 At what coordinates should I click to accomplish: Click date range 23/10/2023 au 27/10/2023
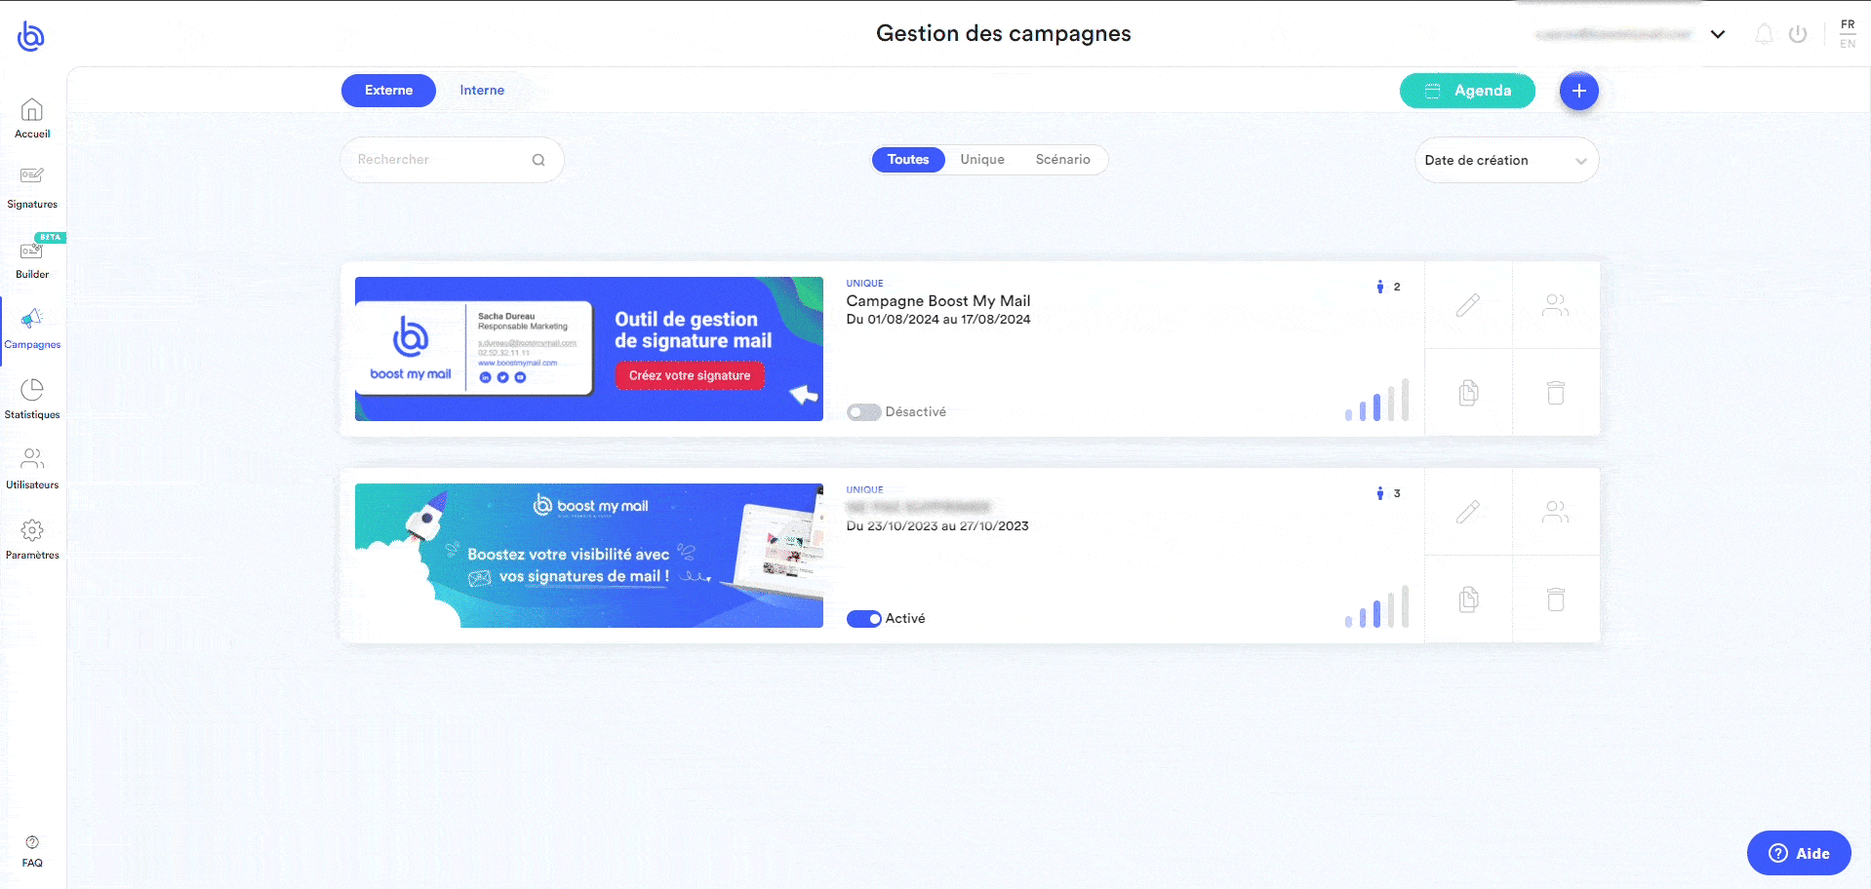[x=937, y=526]
